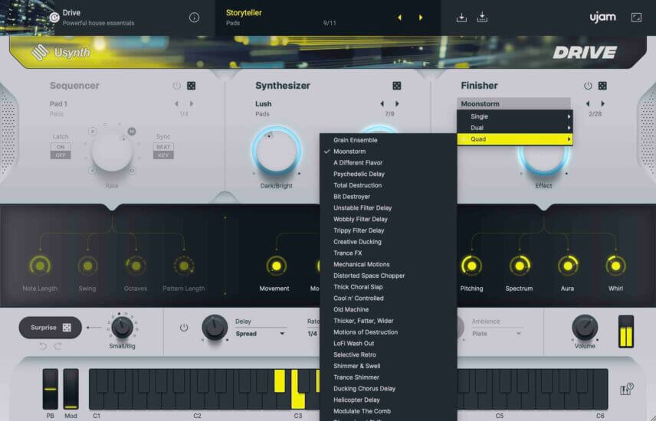Open the keyboard help icon
The image size is (656, 421).
[x=626, y=389]
